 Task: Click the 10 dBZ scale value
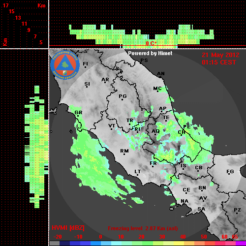click(121, 237)
